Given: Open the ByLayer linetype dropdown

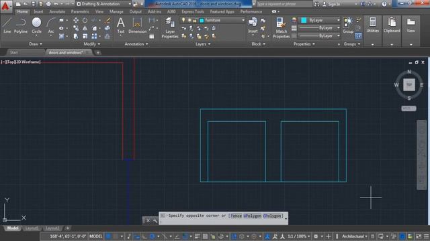Looking at the screenshot, I should (319, 35).
